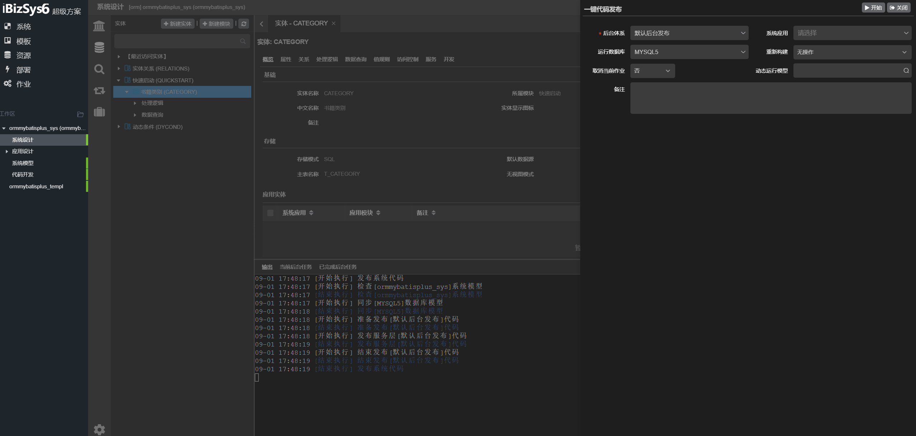Switch to 数据查询 entity tab

[356, 59]
